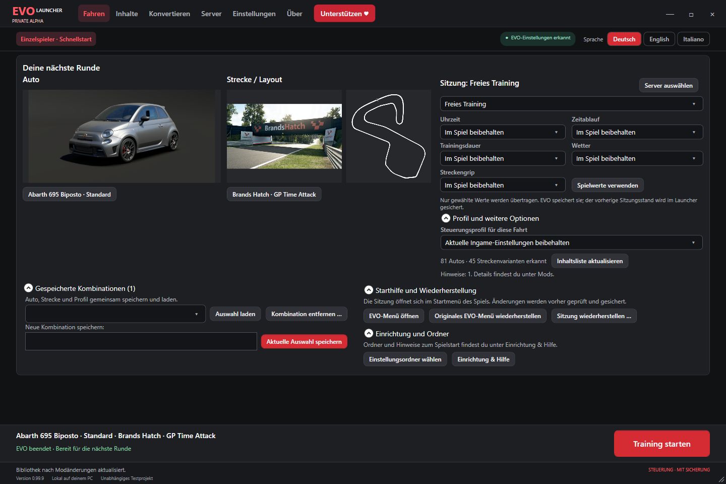The height and width of the screenshot is (484, 726).
Task: Click Spielwerte verwenden button
Action: (608, 186)
